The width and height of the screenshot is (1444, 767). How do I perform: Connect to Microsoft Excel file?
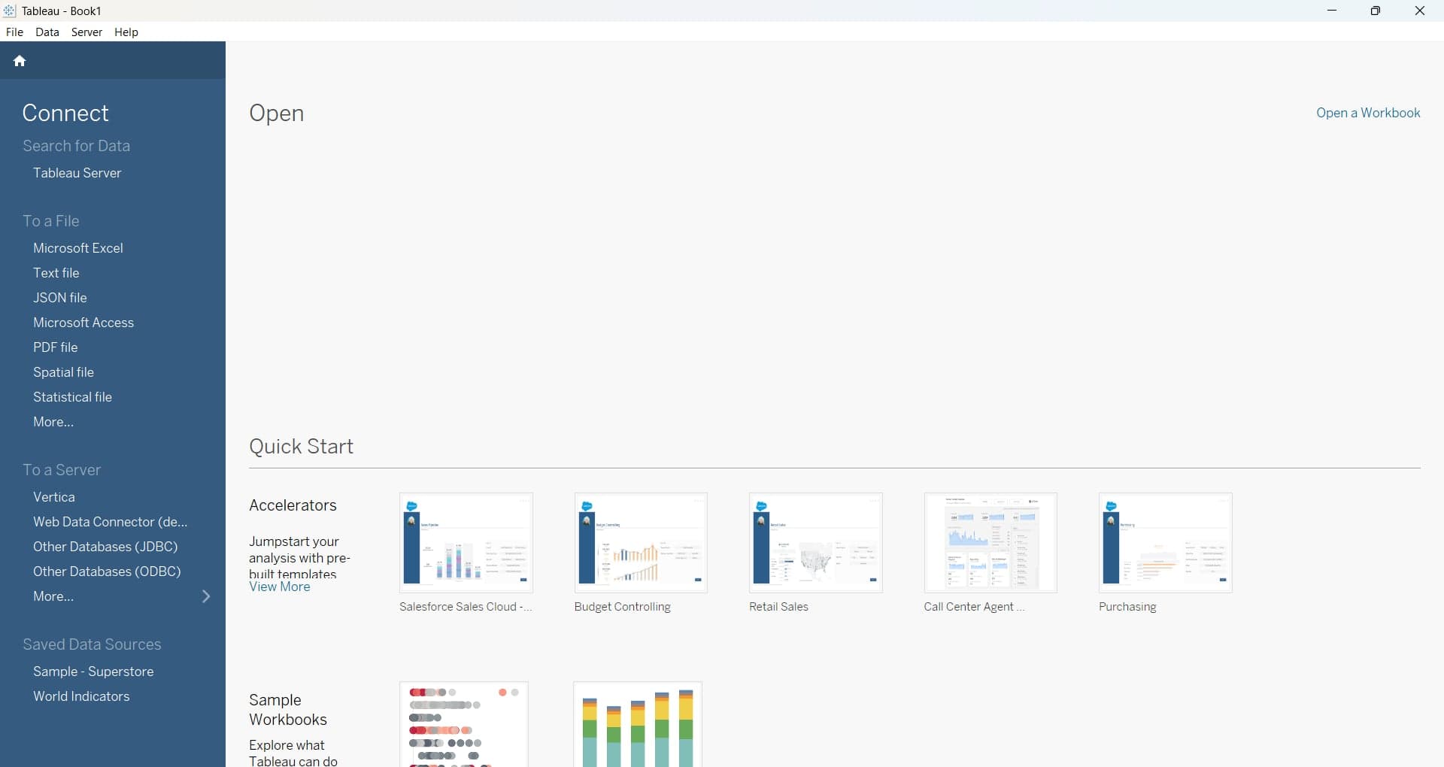click(x=78, y=248)
